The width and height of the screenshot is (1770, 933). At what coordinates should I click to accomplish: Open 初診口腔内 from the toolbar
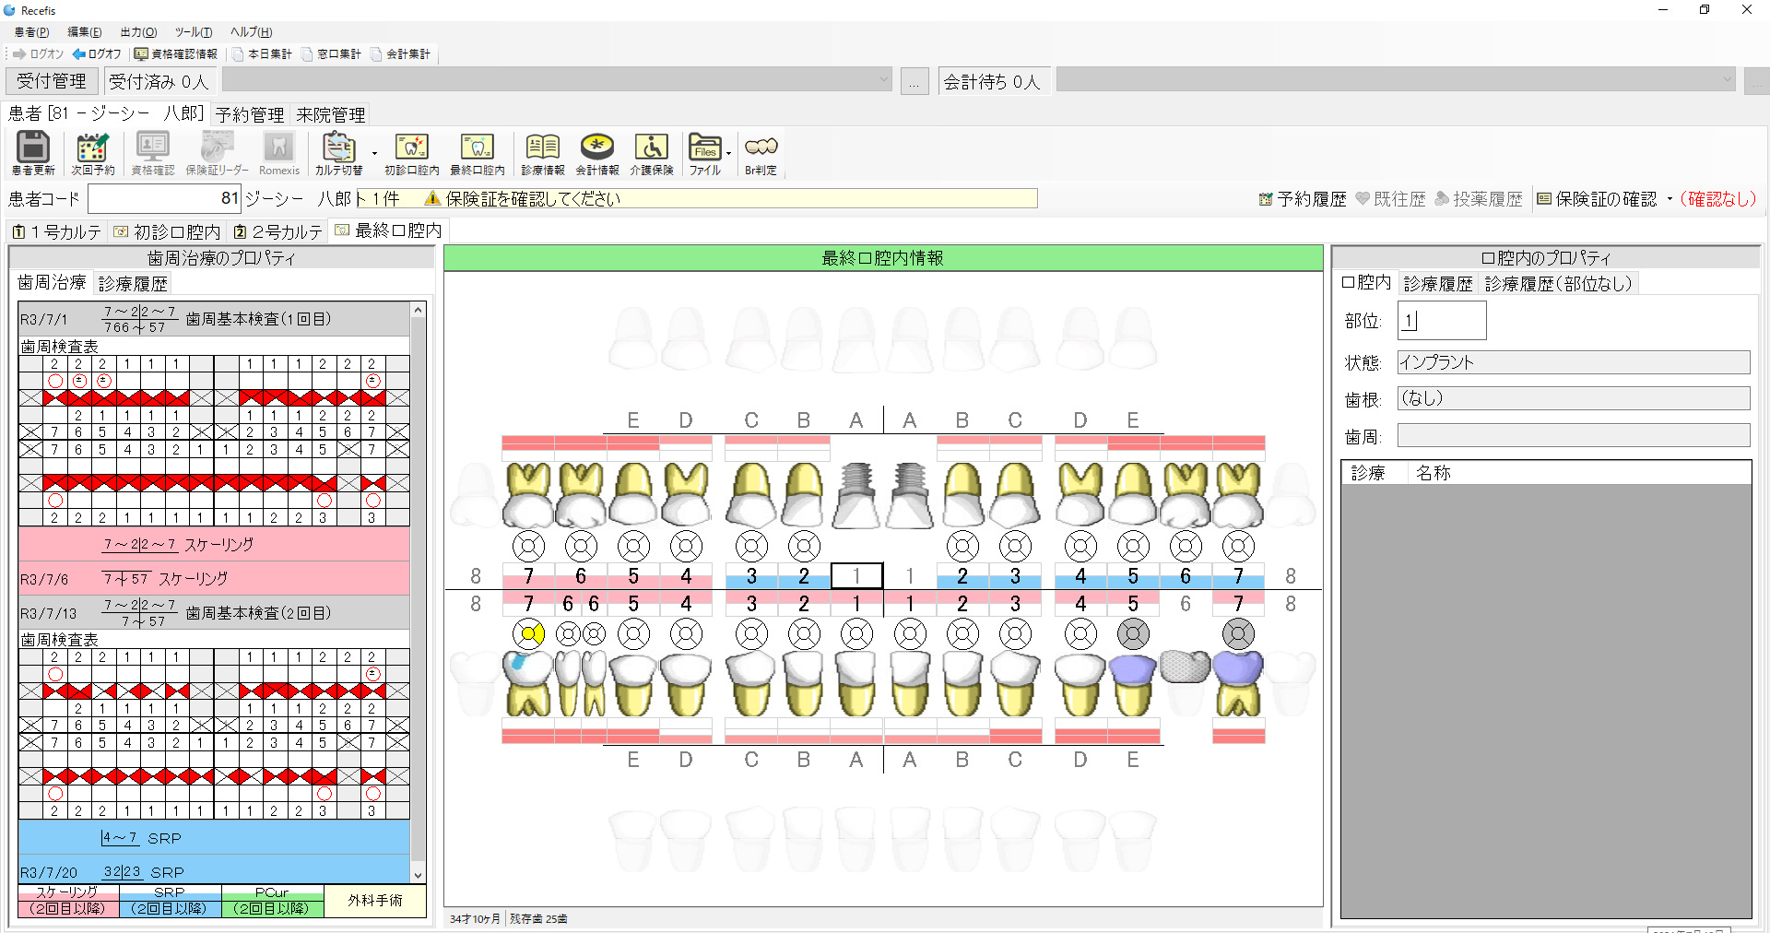tap(411, 153)
